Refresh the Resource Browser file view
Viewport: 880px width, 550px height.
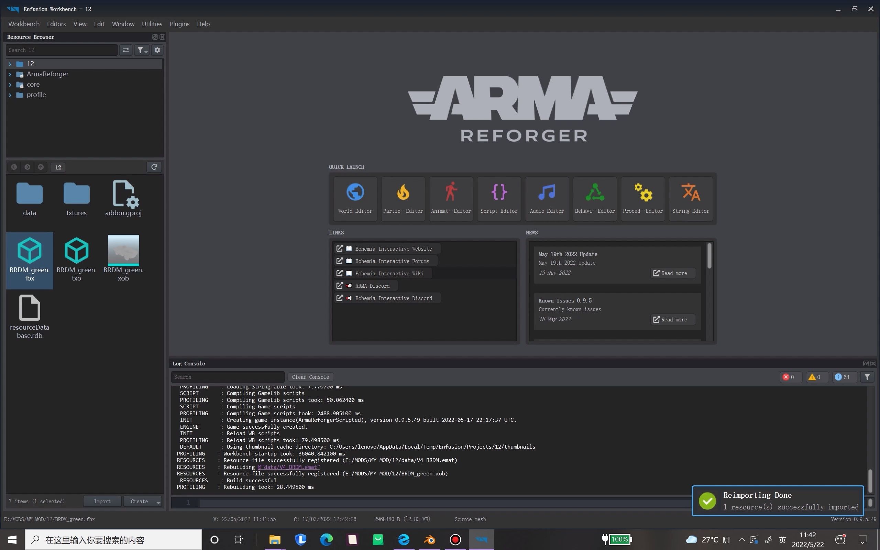click(154, 167)
